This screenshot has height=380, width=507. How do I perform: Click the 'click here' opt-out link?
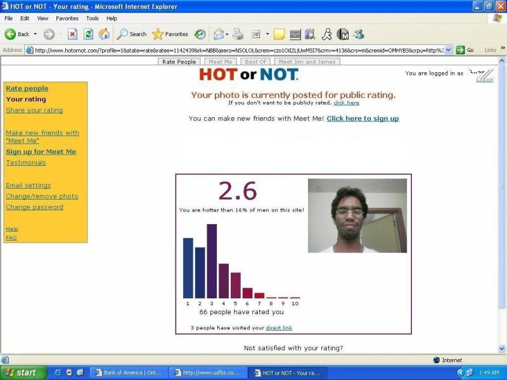[x=346, y=103]
